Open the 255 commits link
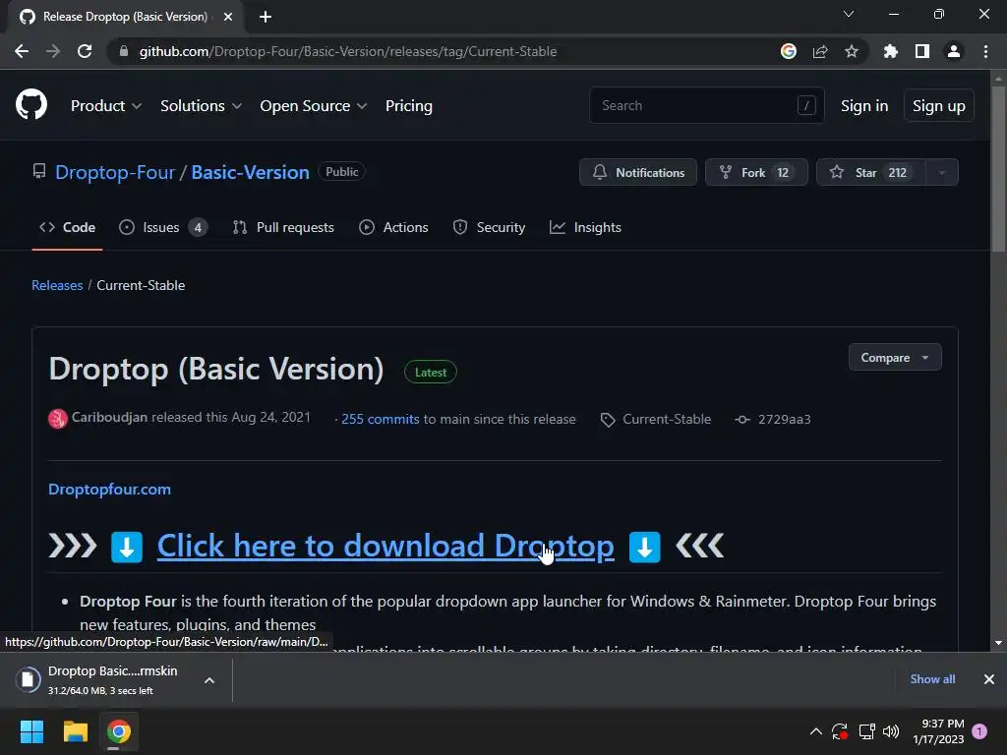Image resolution: width=1007 pixels, height=755 pixels. click(x=381, y=419)
